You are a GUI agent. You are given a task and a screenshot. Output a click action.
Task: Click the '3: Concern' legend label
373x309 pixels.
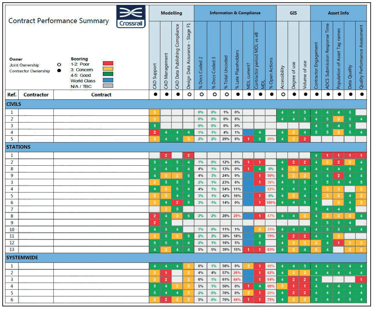(x=82, y=70)
